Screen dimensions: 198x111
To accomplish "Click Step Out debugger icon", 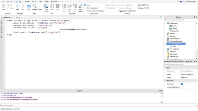I will pos(75,6).
